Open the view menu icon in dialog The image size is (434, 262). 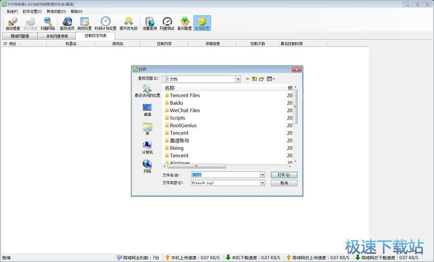271,79
